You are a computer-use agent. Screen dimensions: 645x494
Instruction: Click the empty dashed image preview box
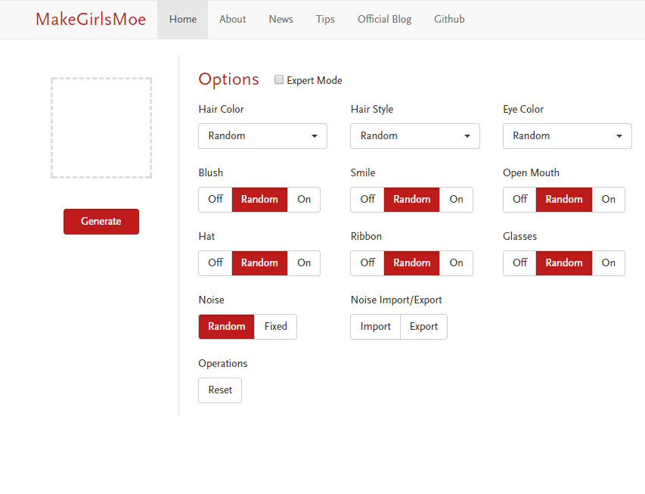(x=101, y=128)
